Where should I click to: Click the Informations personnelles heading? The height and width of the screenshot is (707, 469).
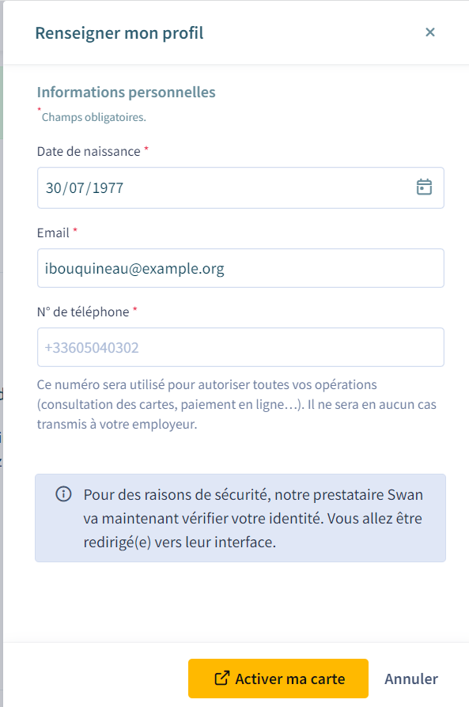click(127, 92)
